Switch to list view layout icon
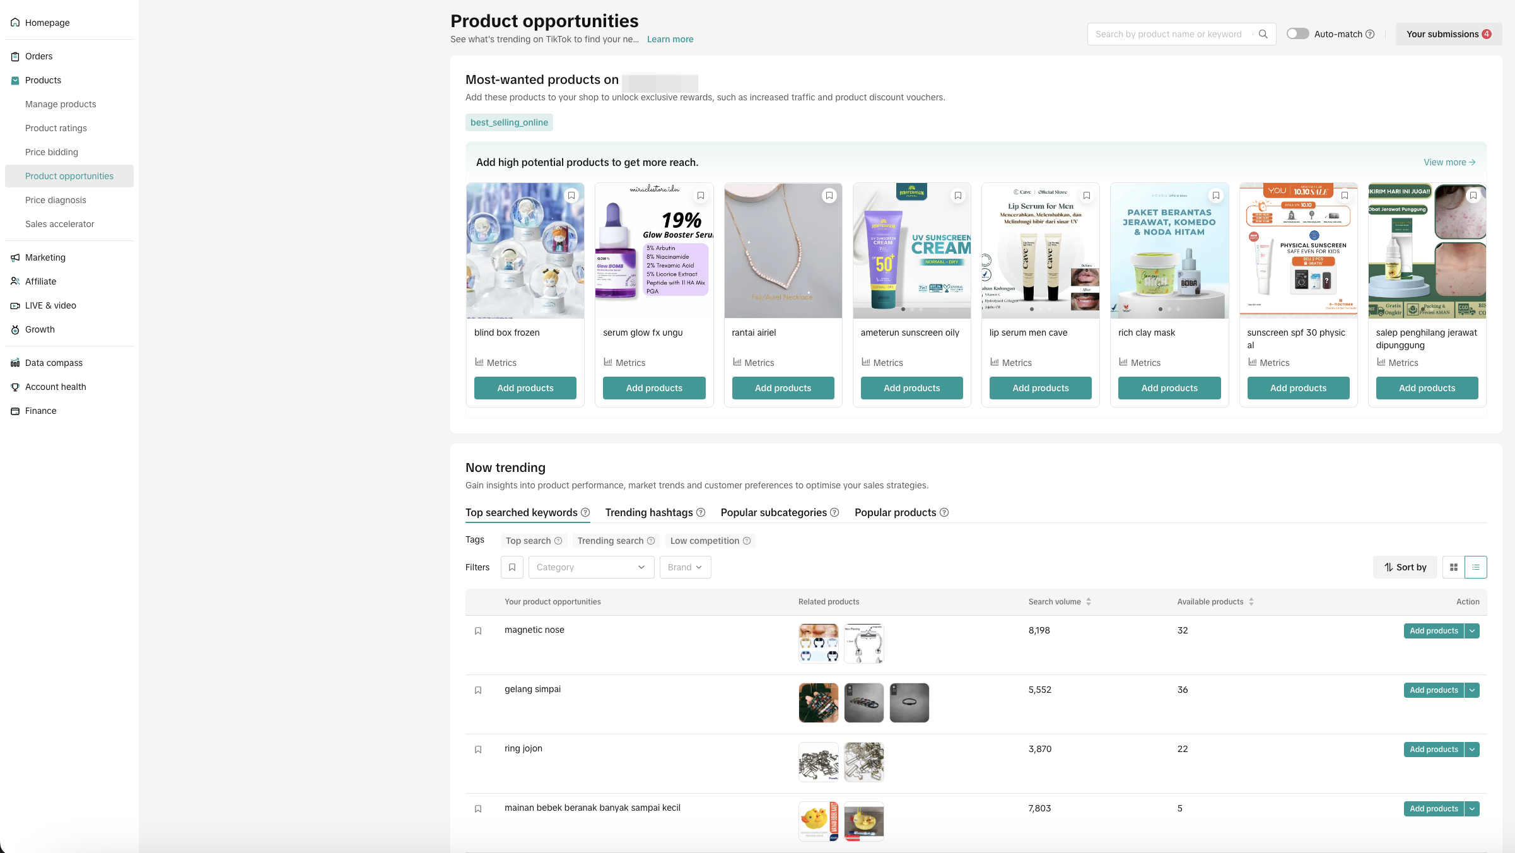The image size is (1515, 853). [x=1475, y=567]
